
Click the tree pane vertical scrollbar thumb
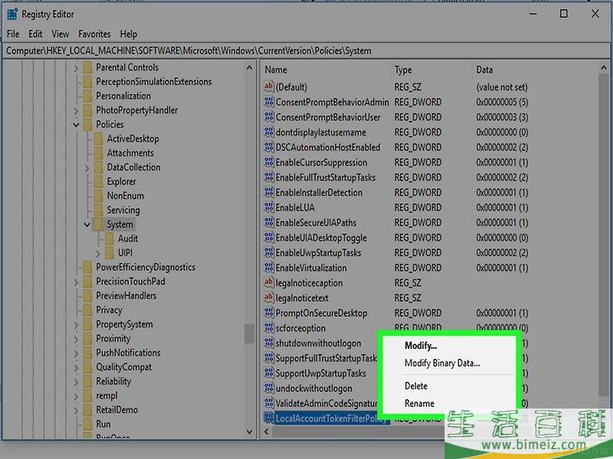[248, 333]
